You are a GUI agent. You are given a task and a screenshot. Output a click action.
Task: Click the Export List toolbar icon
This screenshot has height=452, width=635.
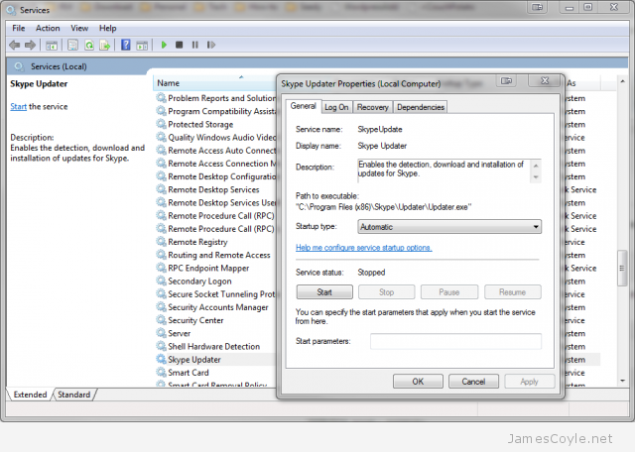105,45
